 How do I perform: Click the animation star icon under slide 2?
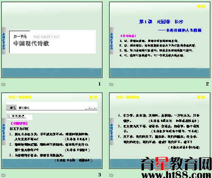coord(111,84)
